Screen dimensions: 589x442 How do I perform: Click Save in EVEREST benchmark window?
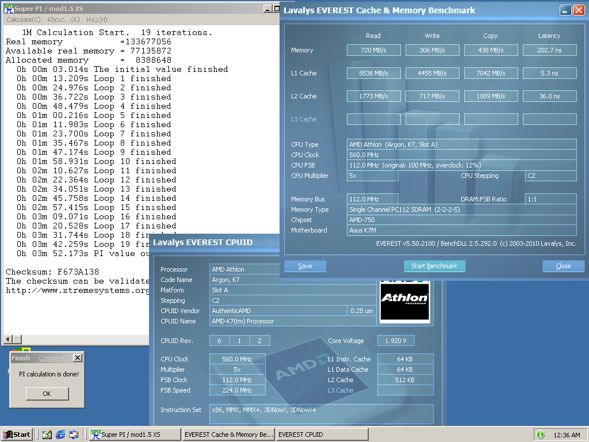(x=305, y=266)
